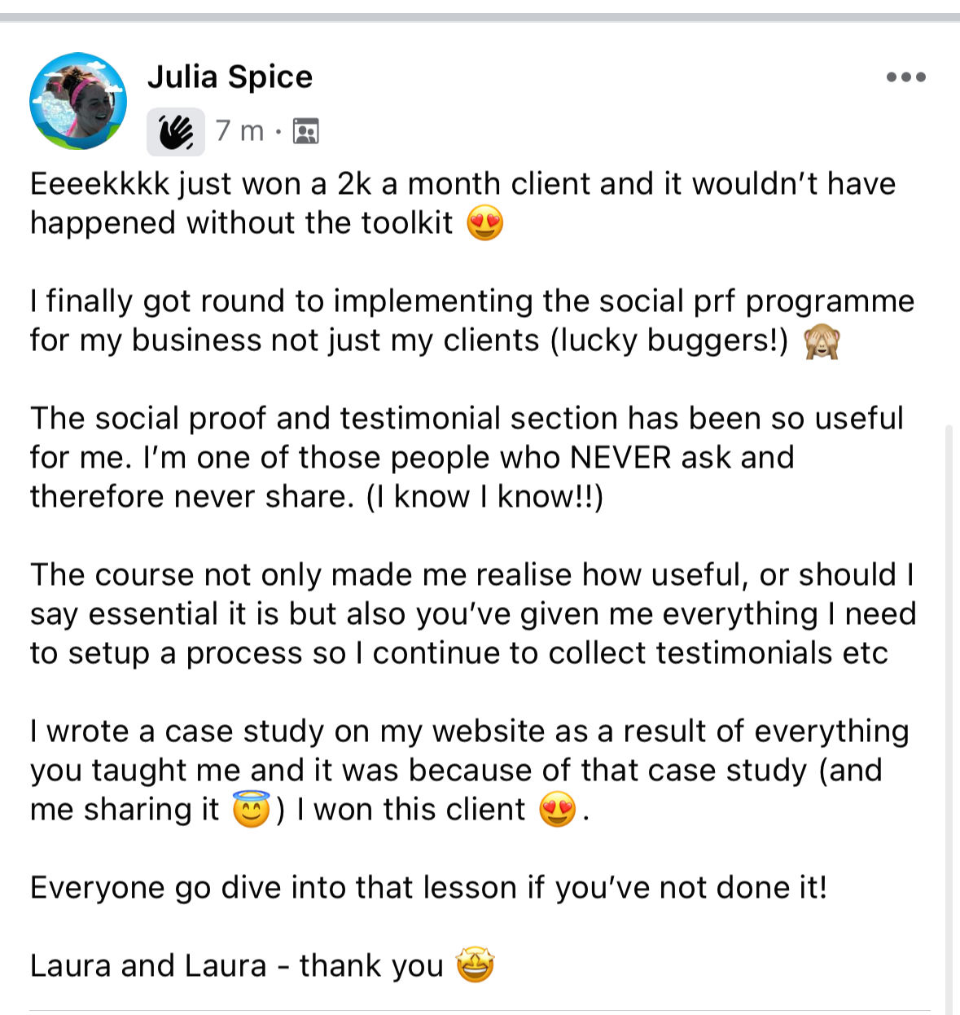Click 'The course not only made' paragraph
960x1015 pixels.
[x=473, y=613]
